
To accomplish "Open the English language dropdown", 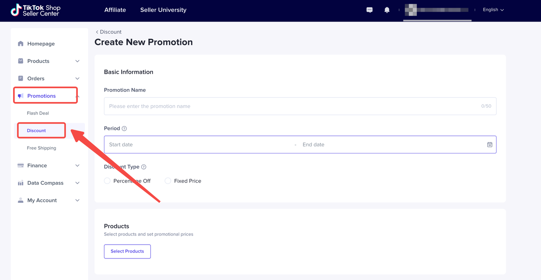I will pos(493,10).
